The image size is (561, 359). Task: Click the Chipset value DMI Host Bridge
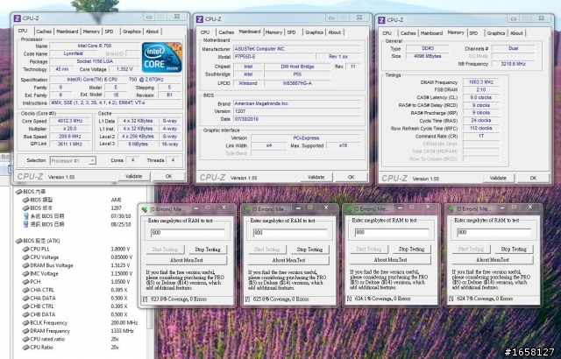point(297,67)
